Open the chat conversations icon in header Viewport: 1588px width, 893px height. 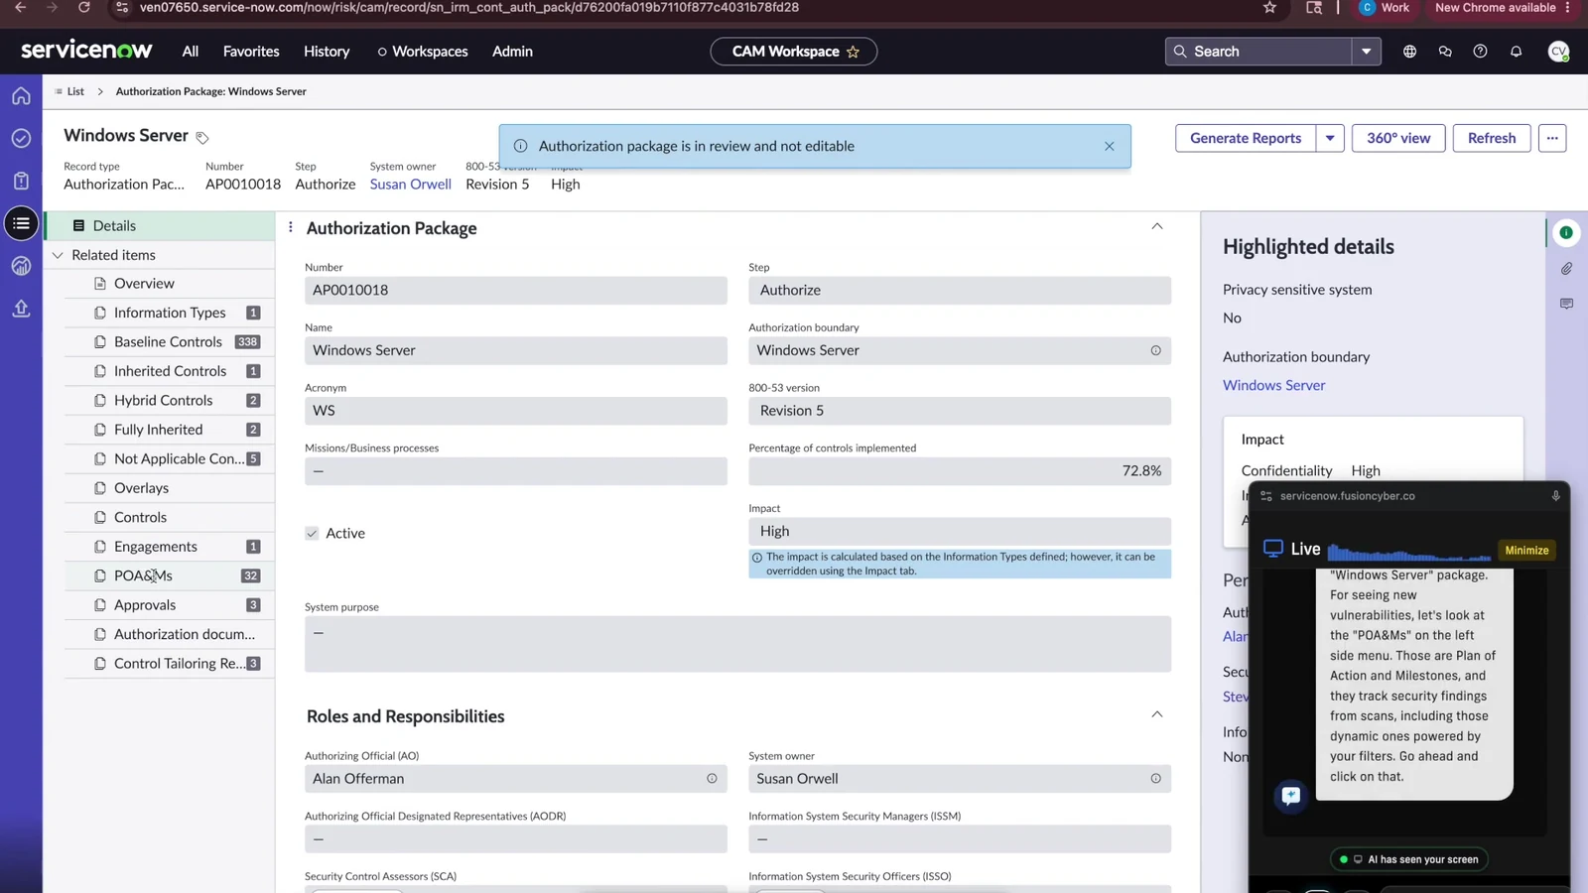1445,52
